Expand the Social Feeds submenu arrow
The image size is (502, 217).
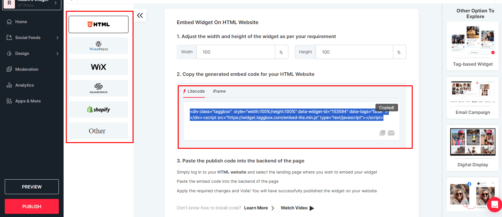(x=58, y=37)
